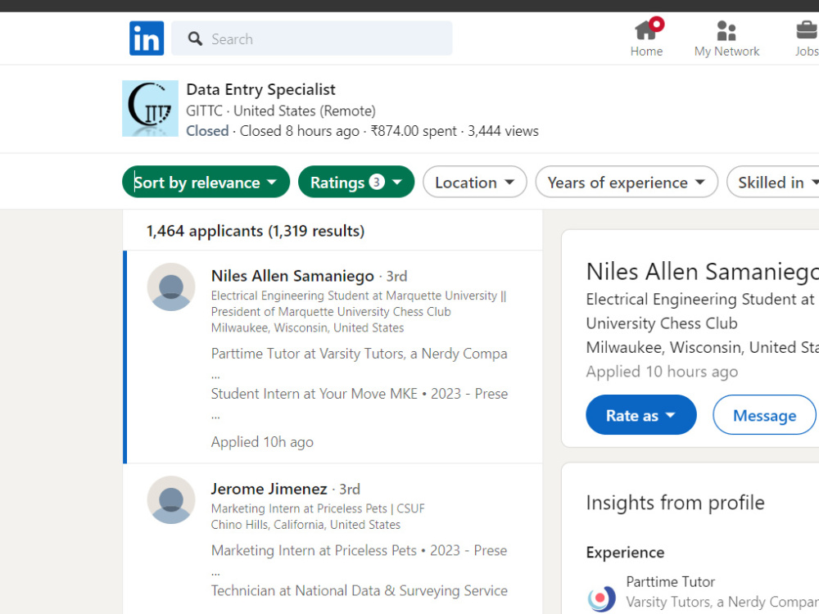The image size is (819, 614).
Task: Go to Home in top navigation
Action: click(x=646, y=38)
